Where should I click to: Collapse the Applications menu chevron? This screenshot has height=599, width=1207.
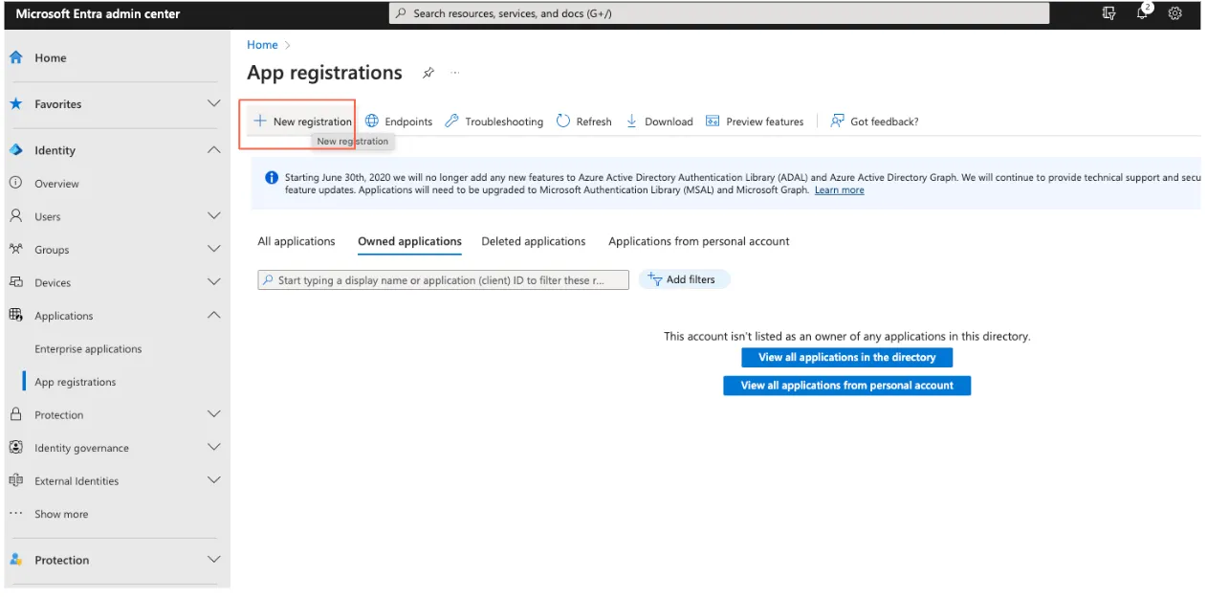coord(214,315)
